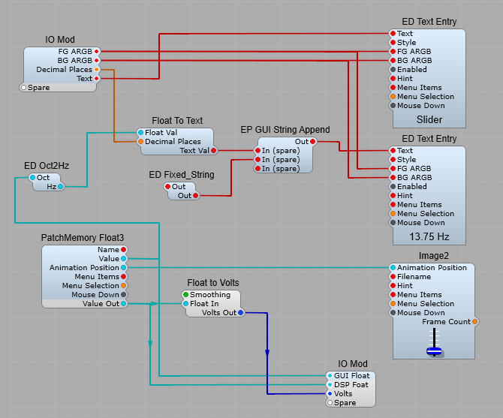Click the GUI Float pin on IO Mod
Screen dimensions: 503x418
click(329, 375)
